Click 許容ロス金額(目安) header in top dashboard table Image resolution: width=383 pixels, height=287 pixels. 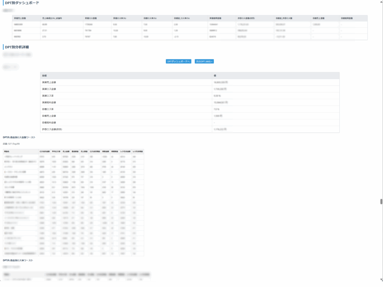(246, 18)
